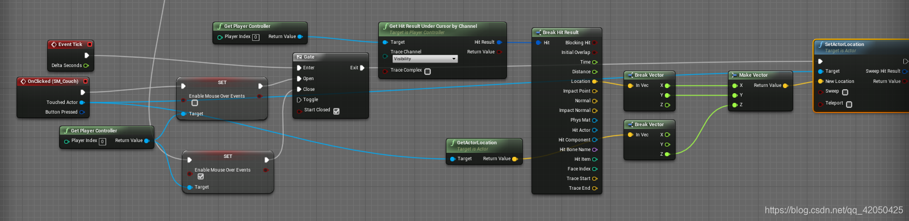The width and height of the screenshot is (909, 221).
Task: Click the Time output pin on Break Hit Result
Action: point(594,62)
